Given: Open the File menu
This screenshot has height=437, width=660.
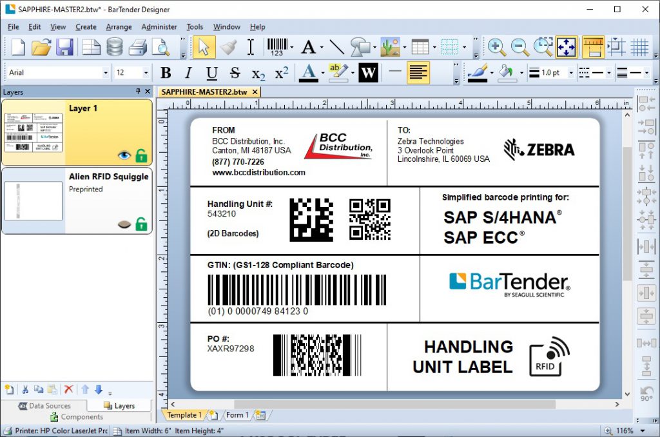Looking at the screenshot, I should coord(14,27).
